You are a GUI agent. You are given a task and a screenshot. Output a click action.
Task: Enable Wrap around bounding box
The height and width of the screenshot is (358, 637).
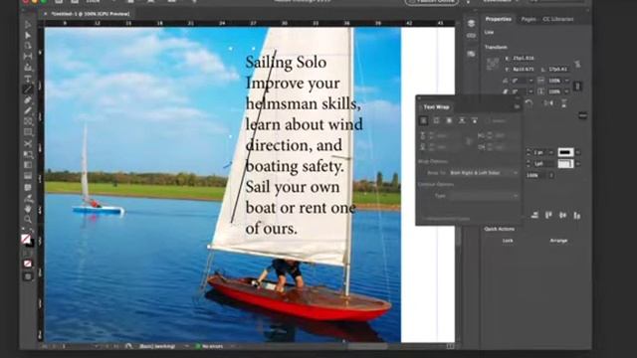(x=436, y=120)
